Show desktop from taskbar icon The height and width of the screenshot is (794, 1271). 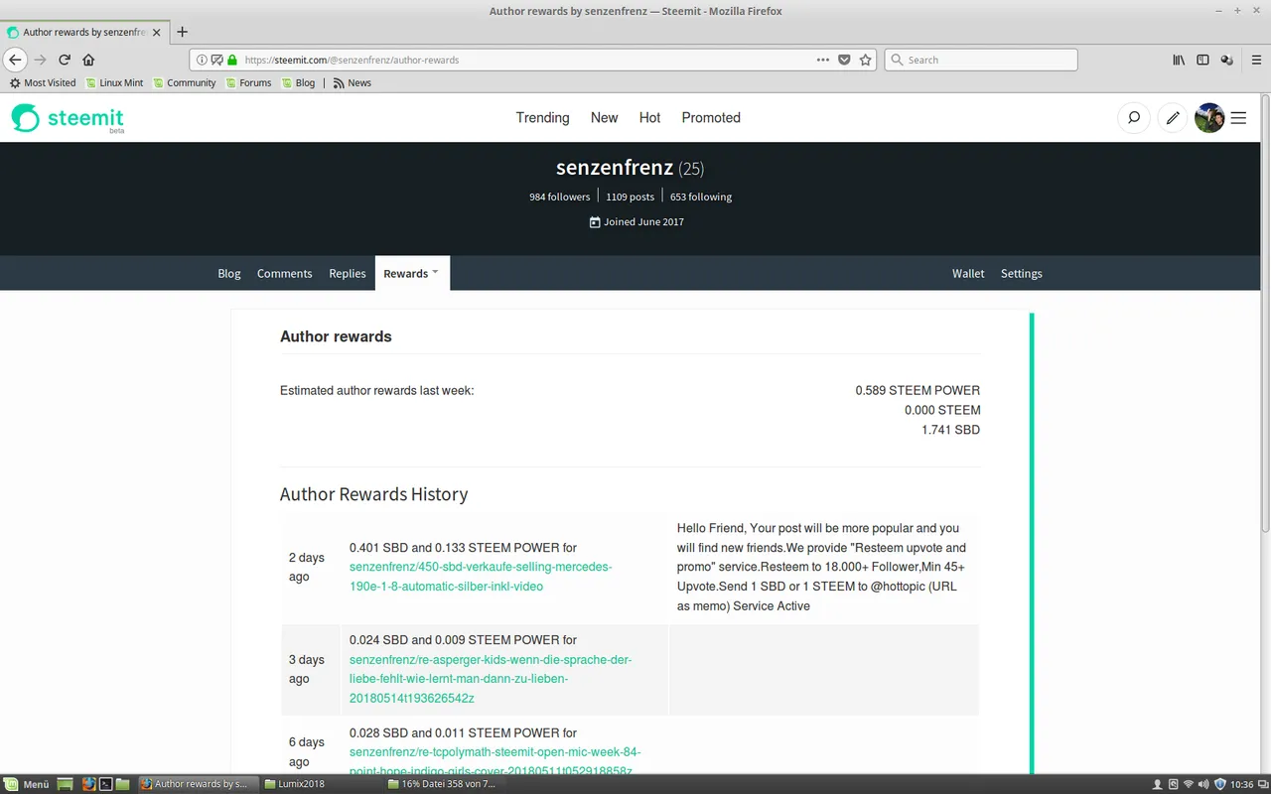pos(65,784)
